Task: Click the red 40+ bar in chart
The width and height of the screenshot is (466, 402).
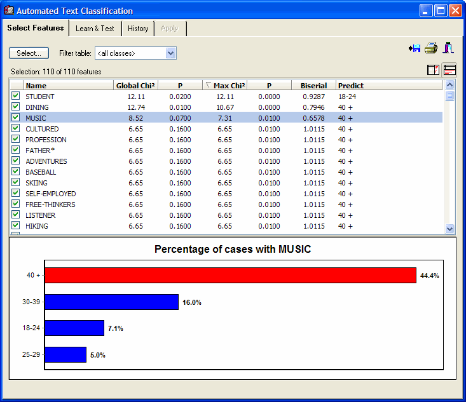Action: point(230,276)
